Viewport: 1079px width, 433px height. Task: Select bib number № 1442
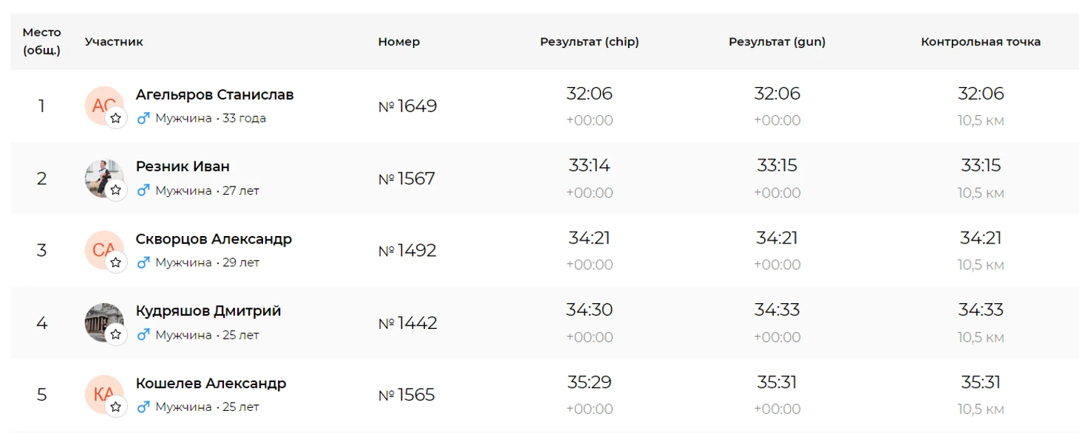pos(407,323)
